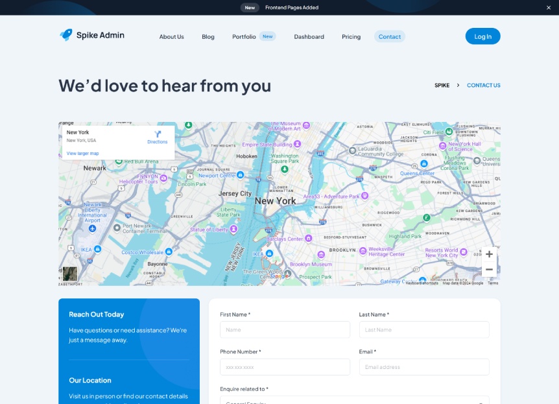Focus the Phone Number field

pyautogui.click(x=285, y=367)
